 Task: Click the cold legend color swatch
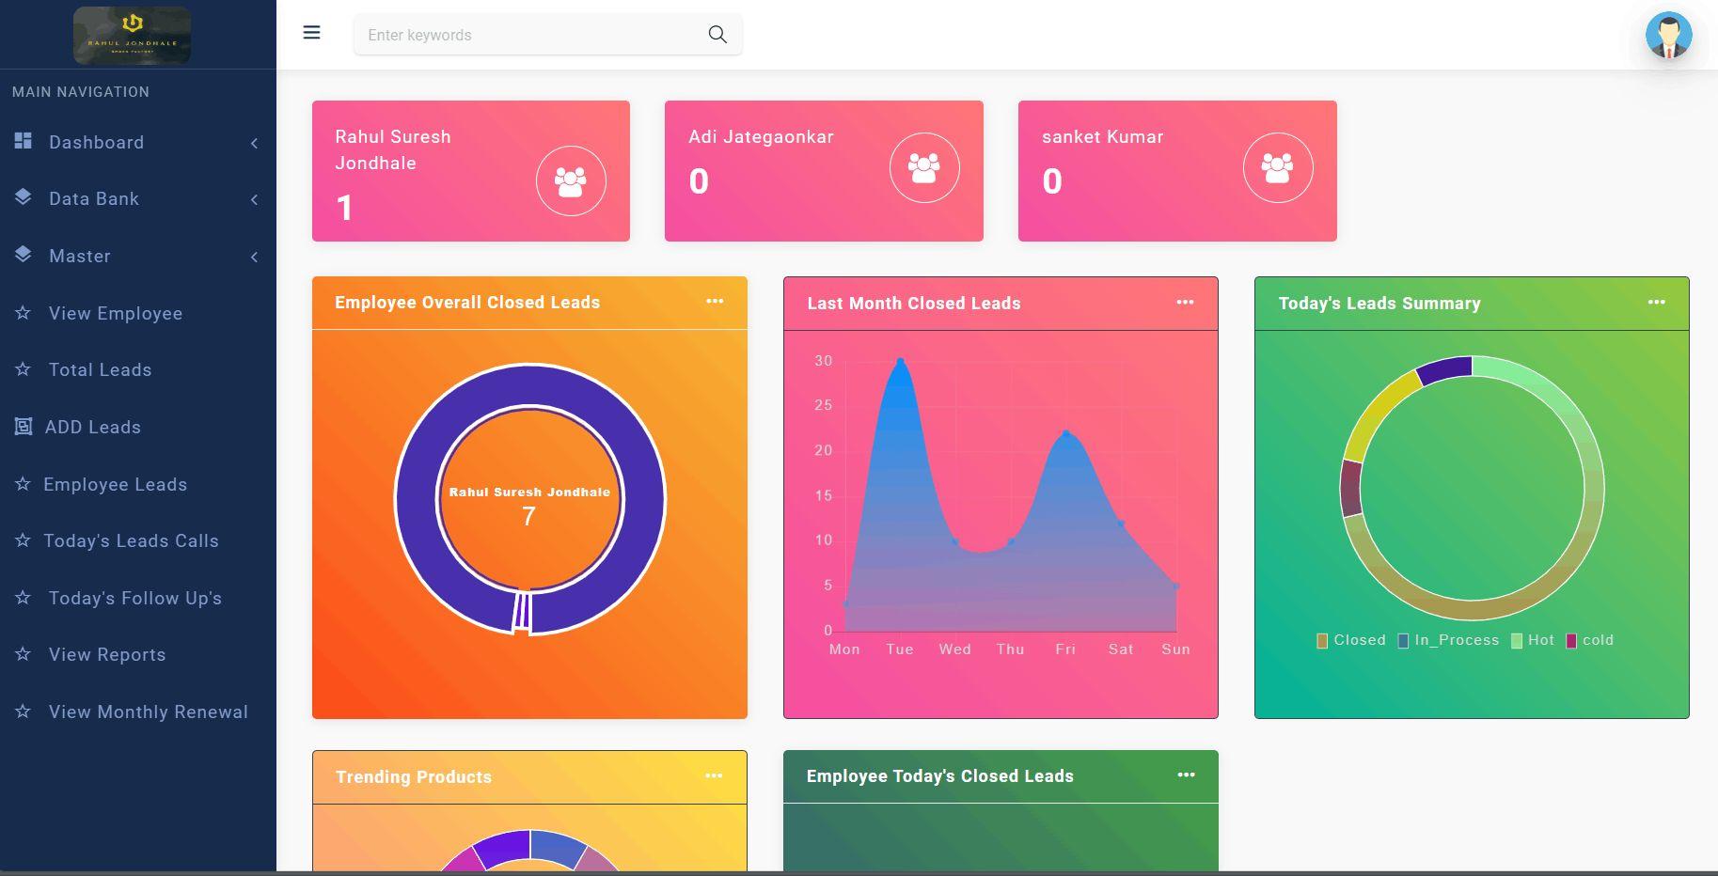(1571, 641)
